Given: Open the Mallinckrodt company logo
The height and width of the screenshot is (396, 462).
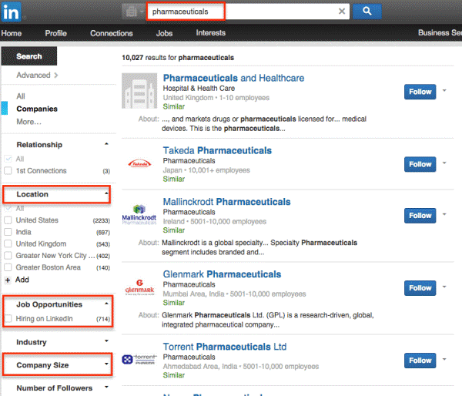Looking at the screenshot, I should pyautogui.click(x=139, y=215).
